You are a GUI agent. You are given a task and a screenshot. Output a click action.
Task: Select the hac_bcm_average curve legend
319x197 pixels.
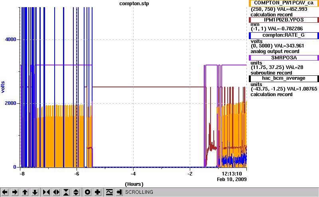point(284,79)
